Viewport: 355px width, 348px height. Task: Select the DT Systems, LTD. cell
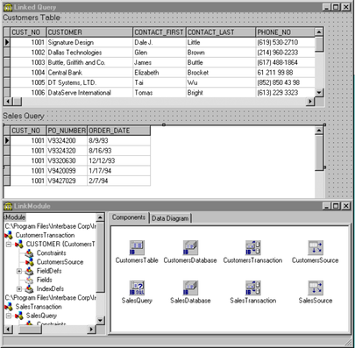click(x=89, y=82)
